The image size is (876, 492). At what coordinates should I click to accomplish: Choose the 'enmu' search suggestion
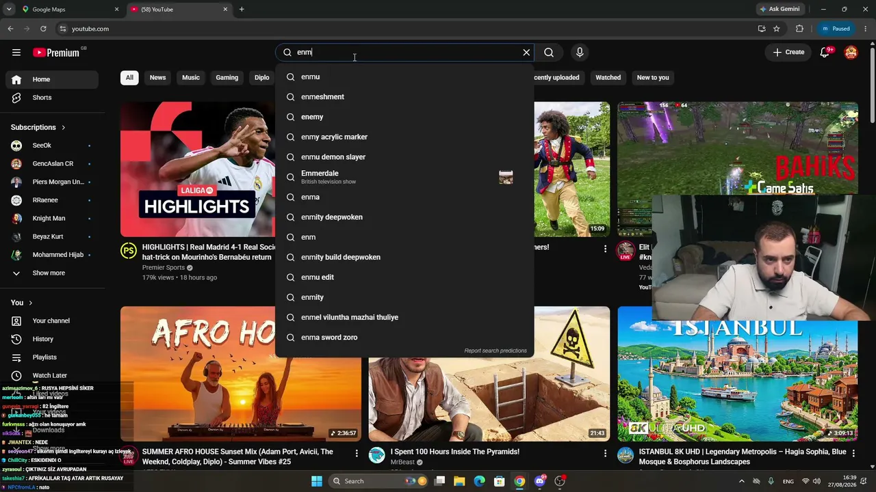click(404, 77)
